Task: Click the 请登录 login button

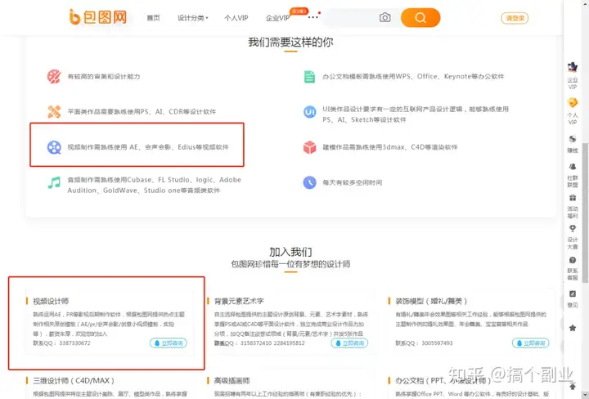Action: 515,18
